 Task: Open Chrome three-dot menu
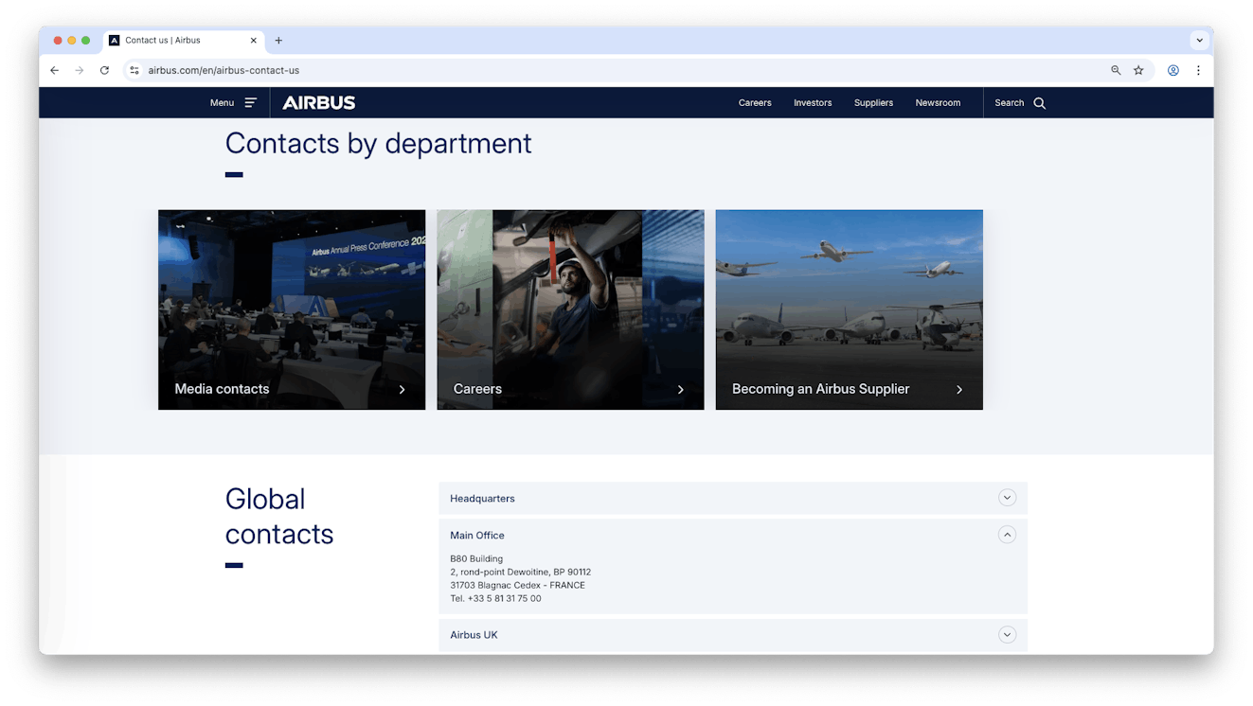click(x=1198, y=70)
